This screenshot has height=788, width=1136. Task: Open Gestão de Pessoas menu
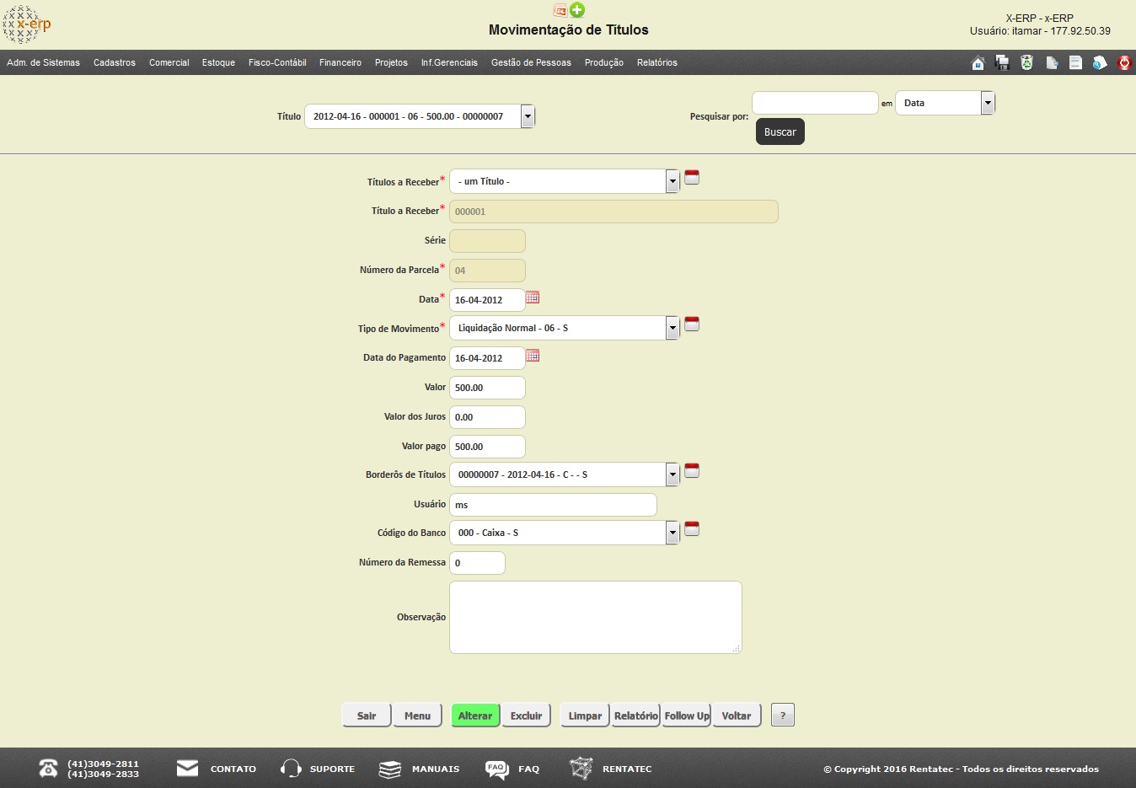click(x=531, y=62)
